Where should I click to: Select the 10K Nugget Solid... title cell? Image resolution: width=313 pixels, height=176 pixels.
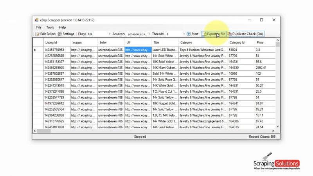[x=165, y=103]
